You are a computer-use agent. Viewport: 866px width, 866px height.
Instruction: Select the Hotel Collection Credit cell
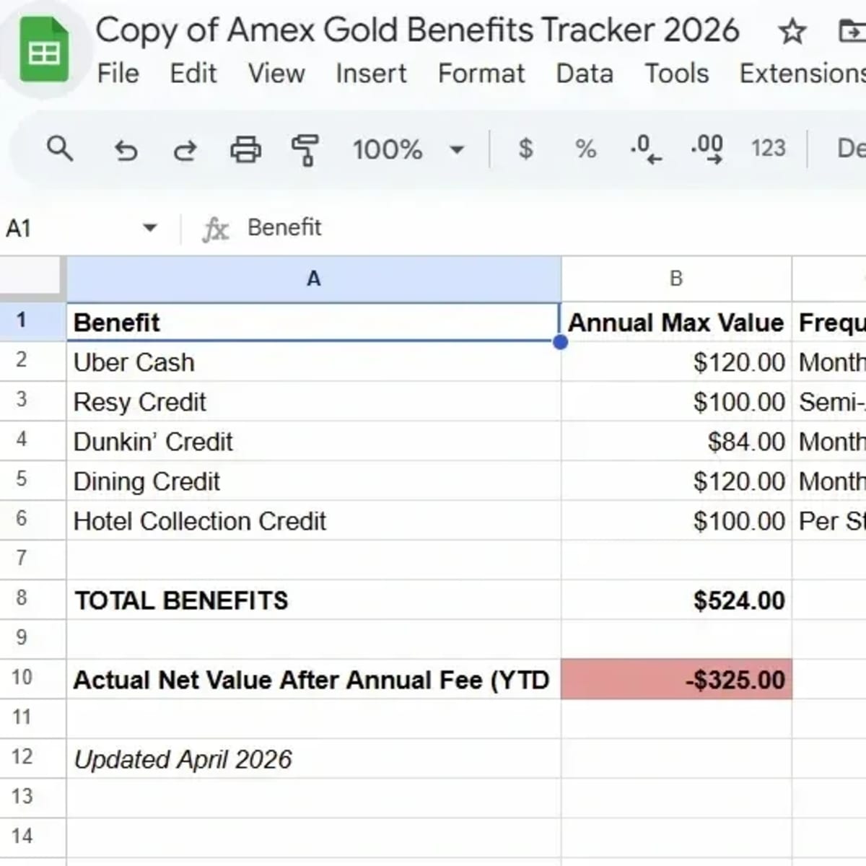(x=314, y=520)
